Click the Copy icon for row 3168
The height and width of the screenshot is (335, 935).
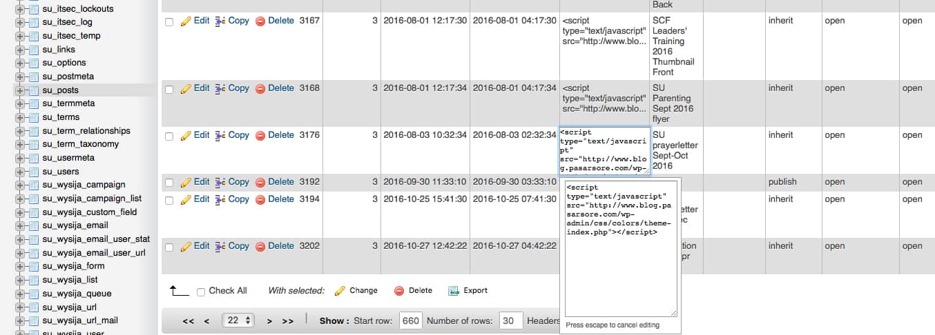click(220, 88)
